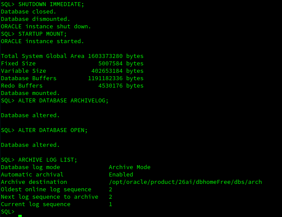The height and width of the screenshot is (217, 282).
Task: Click the Database mounted message
Action: (x=30, y=93)
